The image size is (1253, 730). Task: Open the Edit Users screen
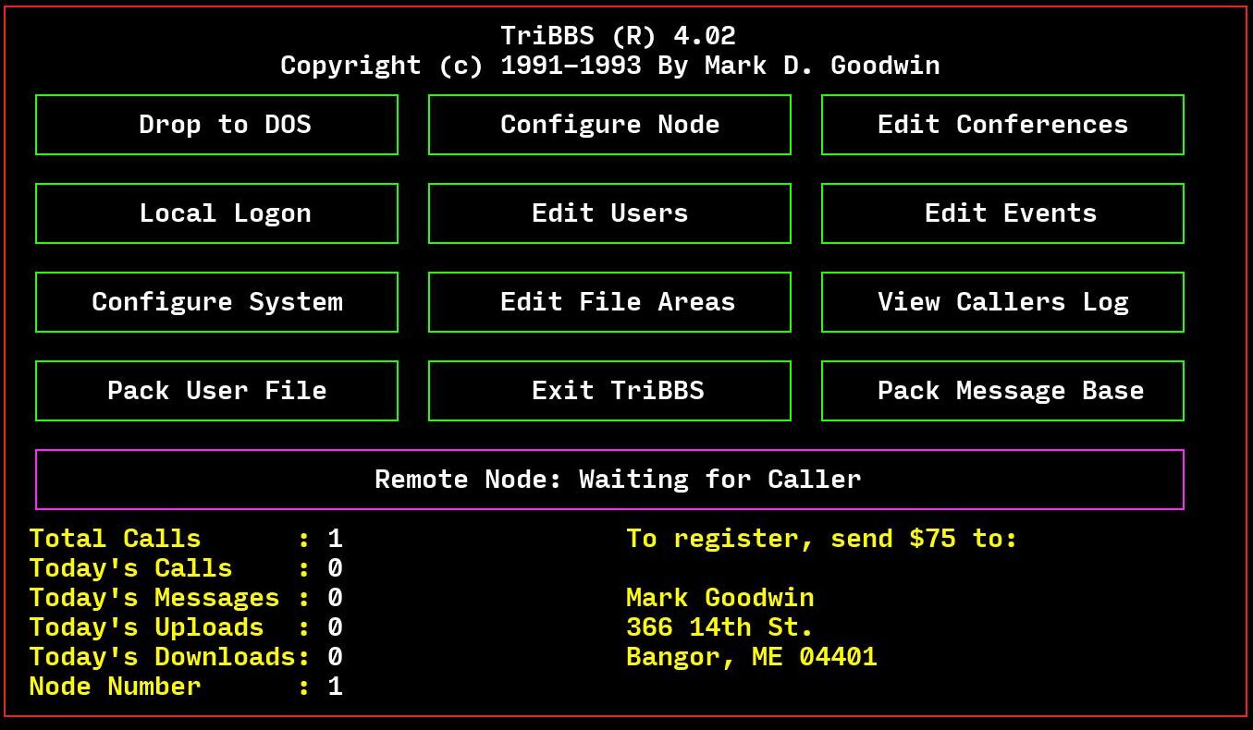(x=609, y=213)
